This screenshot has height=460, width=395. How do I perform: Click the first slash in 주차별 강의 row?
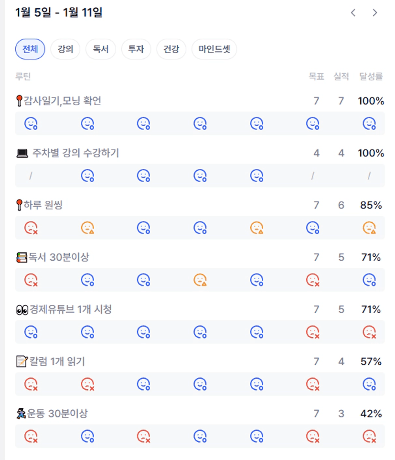tap(31, 176)
